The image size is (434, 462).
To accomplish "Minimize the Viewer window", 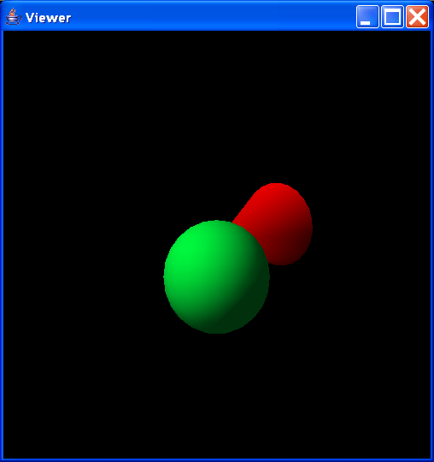I will (x=367, y=17).
